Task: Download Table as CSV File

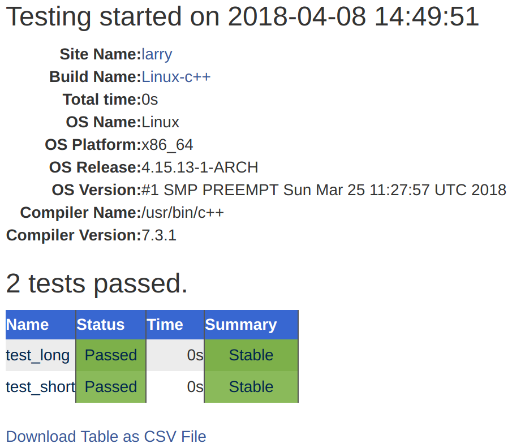Action: click(x=106, y=437)
